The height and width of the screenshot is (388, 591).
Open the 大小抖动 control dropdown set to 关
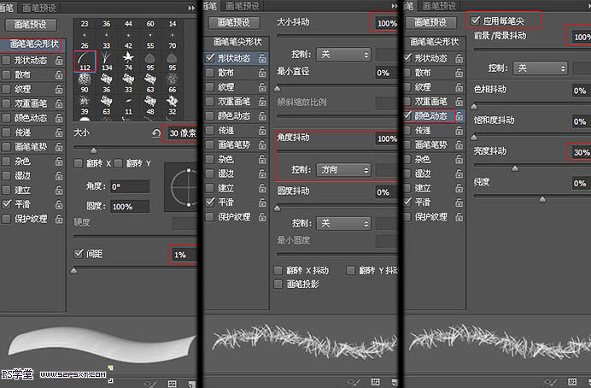pyautogui.click(x=343, y=54)
